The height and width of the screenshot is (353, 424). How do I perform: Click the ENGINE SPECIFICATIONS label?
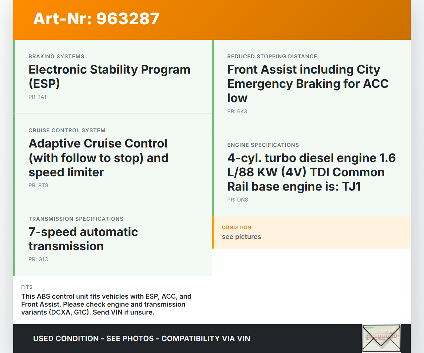pos(263,145)
